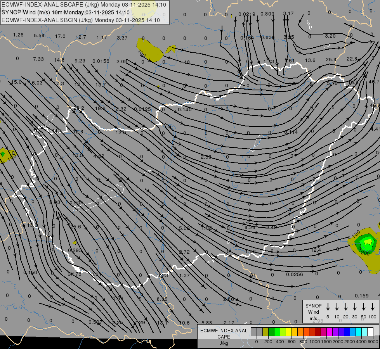Click the map value '7.33'
Screen dimensions: 380x349
pos(38,59)
